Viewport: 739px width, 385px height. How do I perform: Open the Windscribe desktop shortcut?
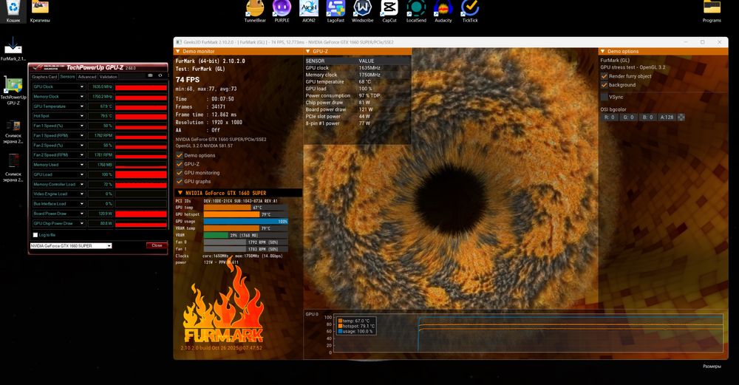362,11
